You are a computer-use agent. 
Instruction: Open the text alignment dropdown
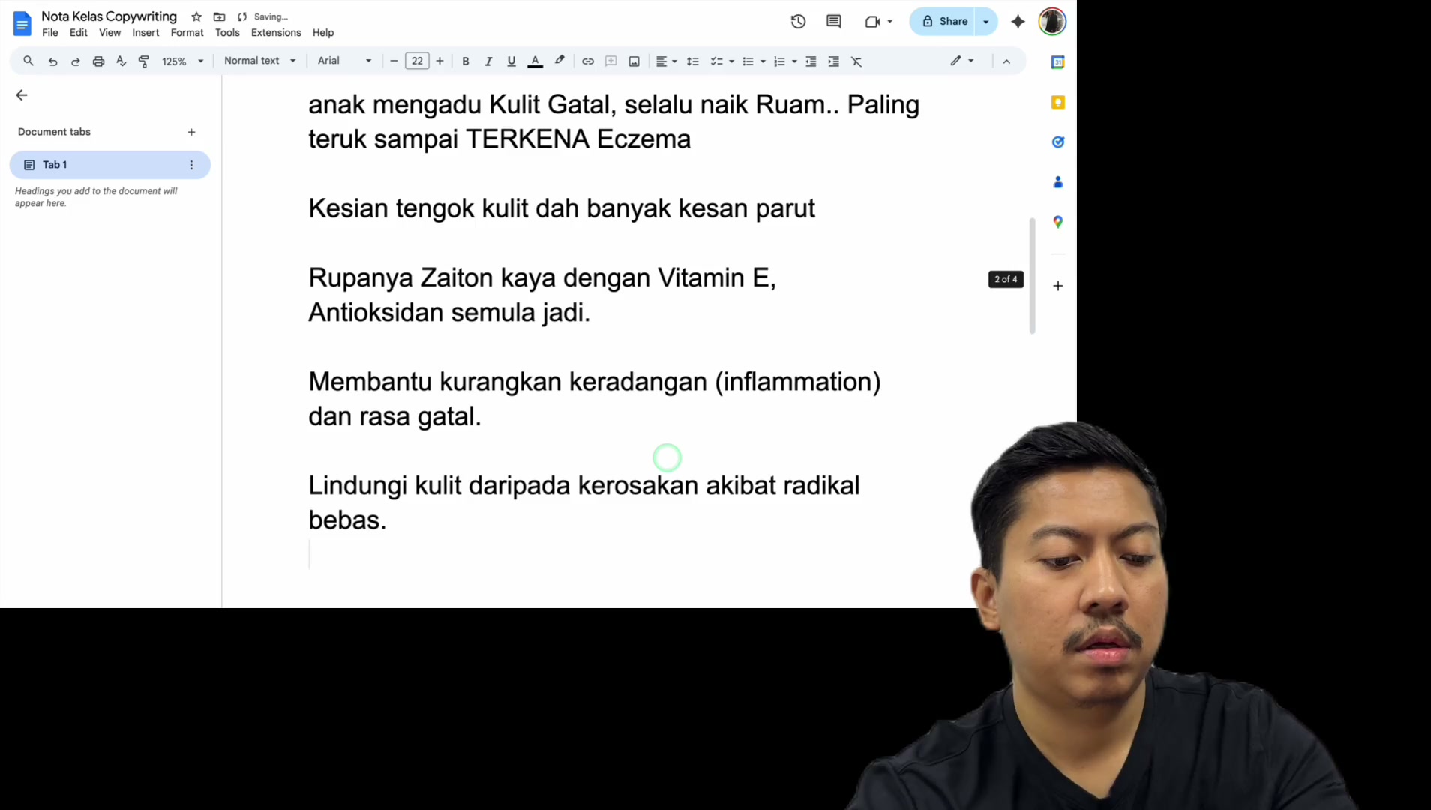666,61
